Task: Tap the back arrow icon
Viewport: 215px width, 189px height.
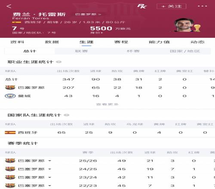Action: coord(9,6)
